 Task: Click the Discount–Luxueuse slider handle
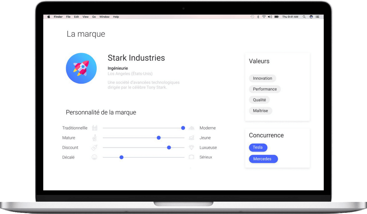[169, 147]
